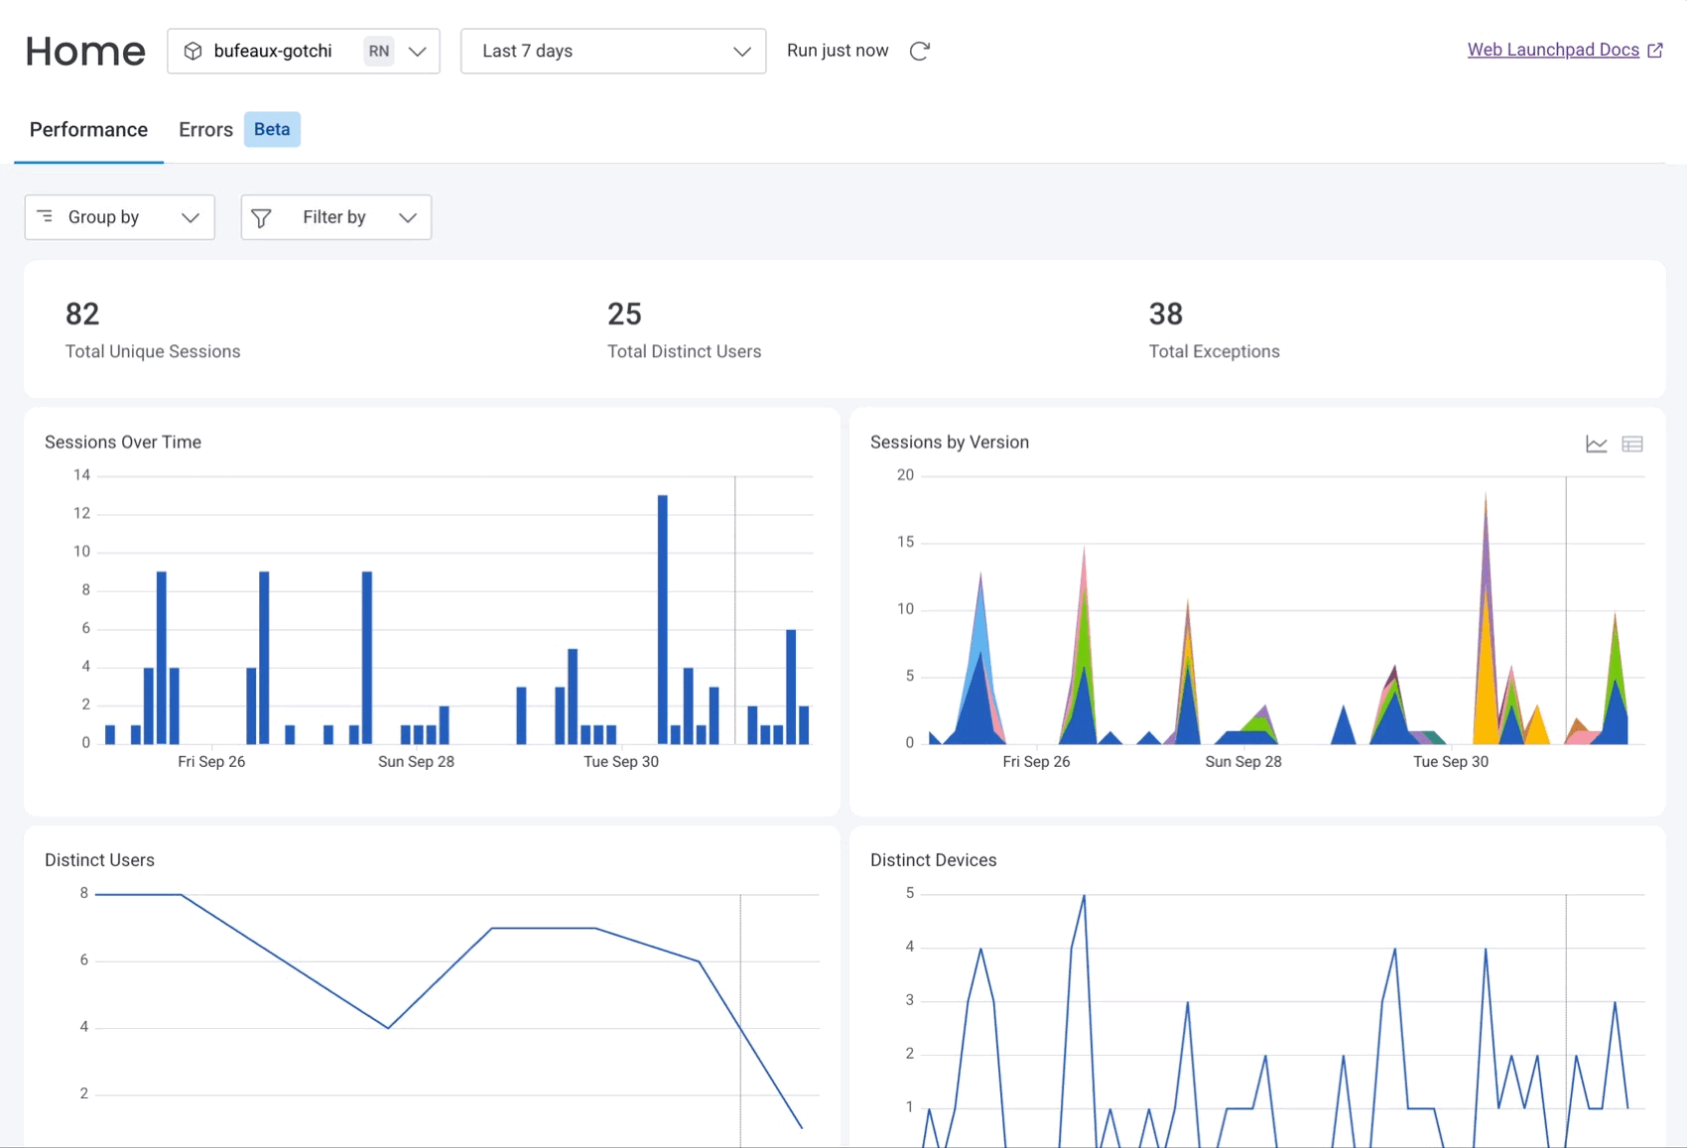Click the RN platform badge
Image resolution: width=1687 pixels, height=1148 pixels.
(x=378, y=51)
